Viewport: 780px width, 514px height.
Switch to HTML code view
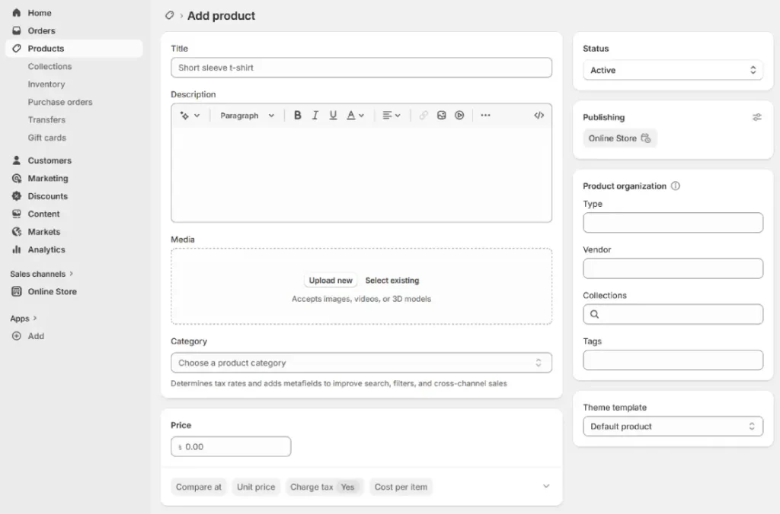[x=539, y=116]
